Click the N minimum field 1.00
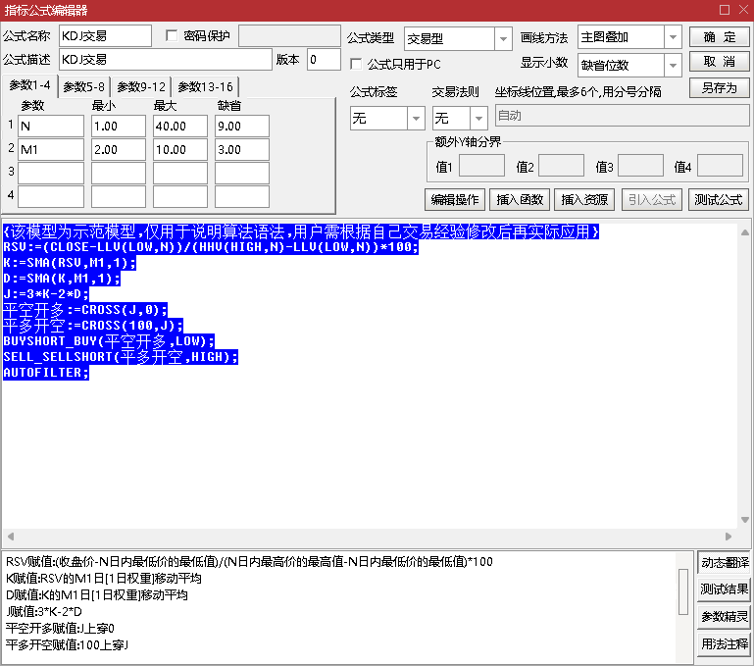The image size is (754, 666). tap(119, 127)
